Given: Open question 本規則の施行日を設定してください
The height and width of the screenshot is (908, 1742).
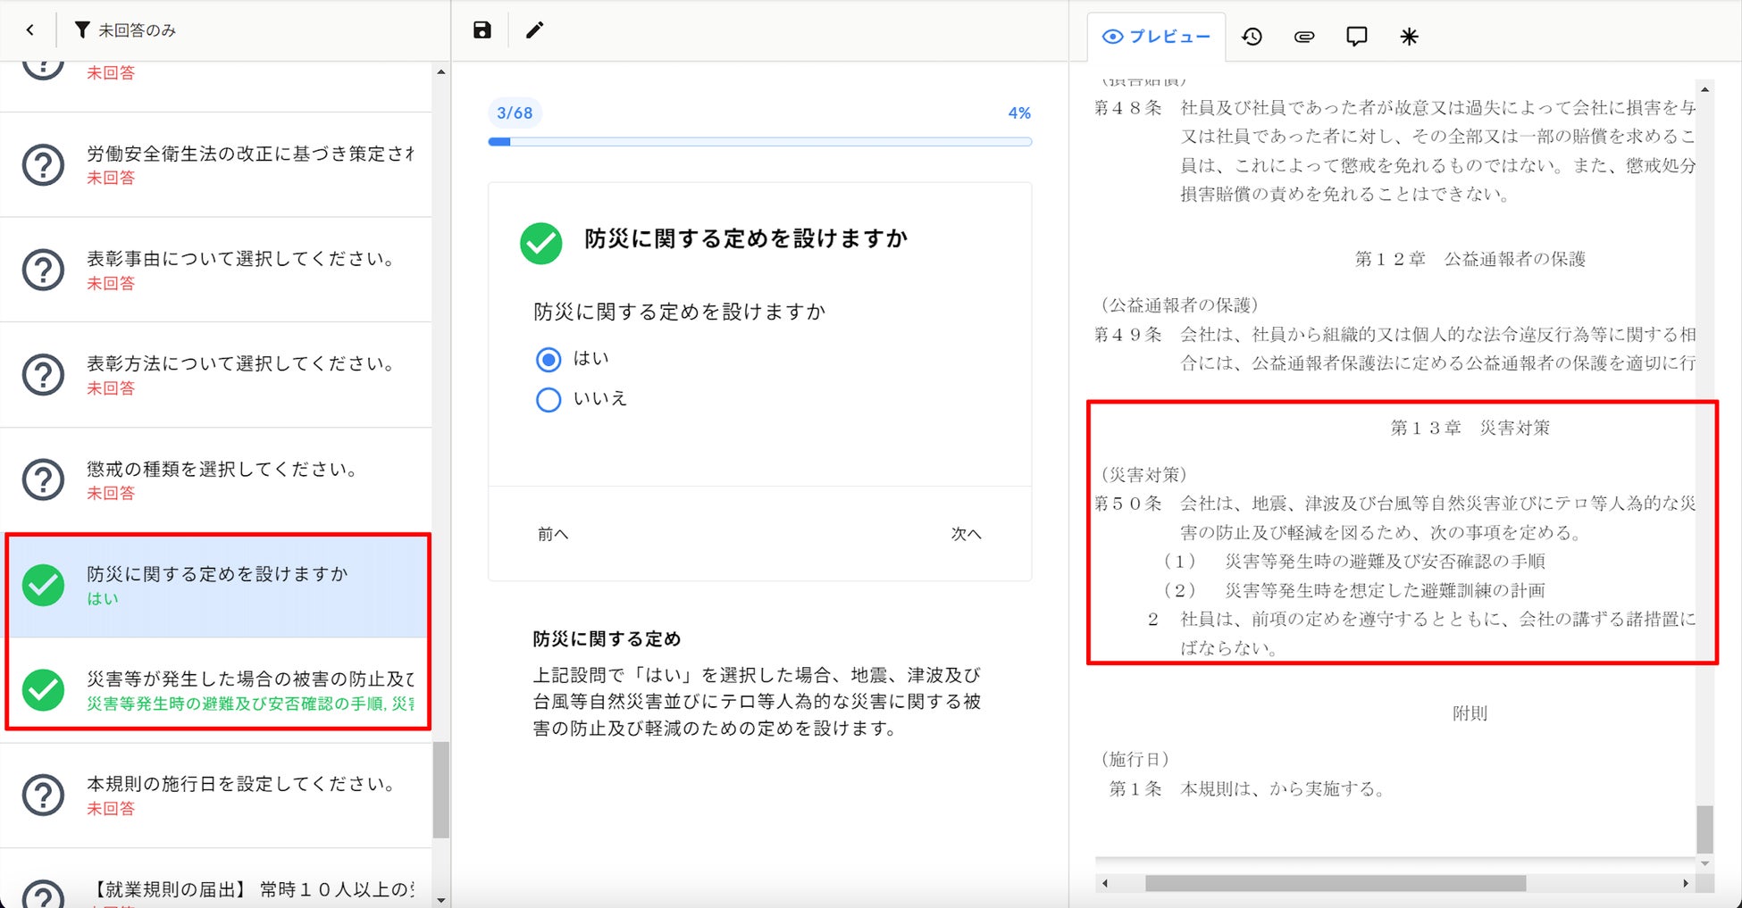Looking at the screenshot, I should pos(216,795).
